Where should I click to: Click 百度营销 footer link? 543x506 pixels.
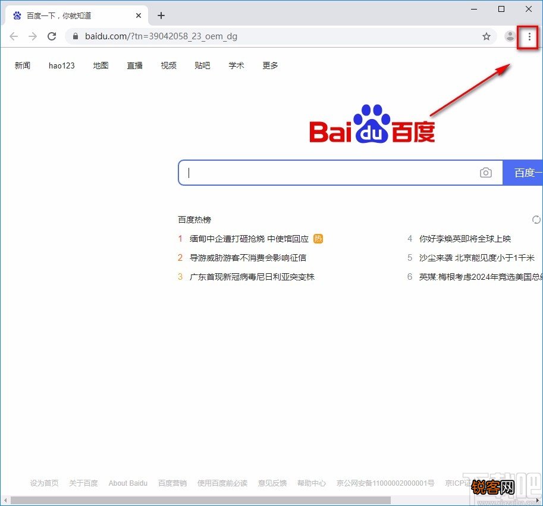tap(172, 483)
